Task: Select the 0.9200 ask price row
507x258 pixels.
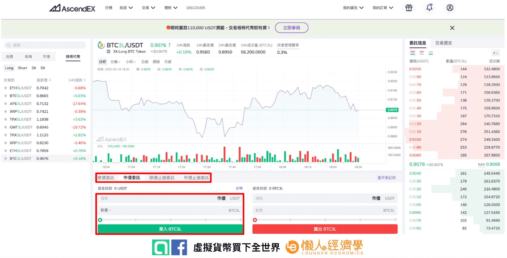Action: (455, 69)
